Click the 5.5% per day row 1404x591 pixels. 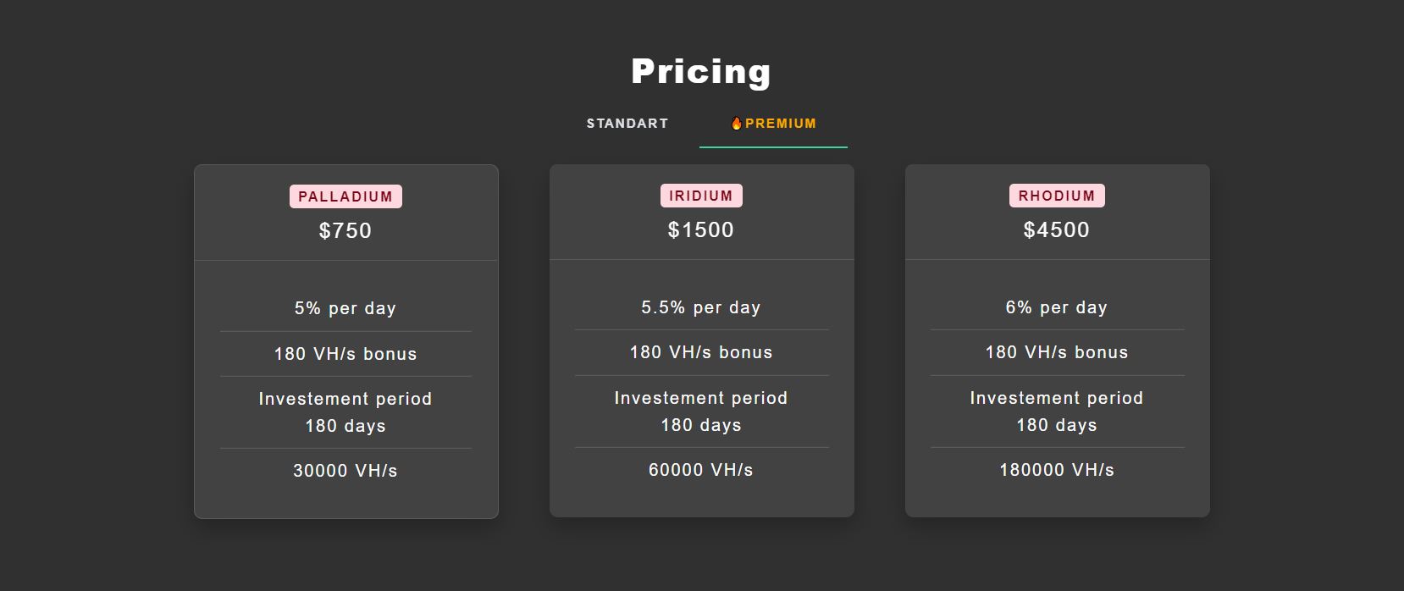[701, 307]
